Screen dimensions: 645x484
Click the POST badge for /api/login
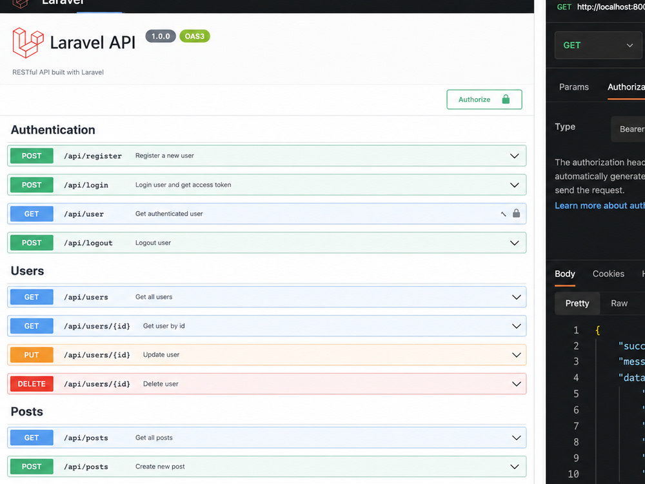click(x=32, y=185)
